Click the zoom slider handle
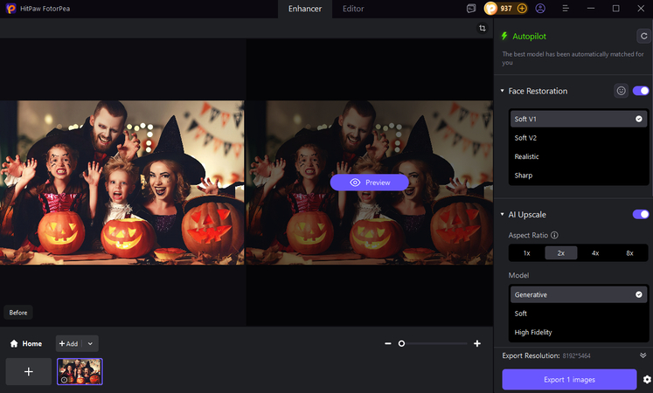This screenshot has height=393, width=653. click(401, 343)
